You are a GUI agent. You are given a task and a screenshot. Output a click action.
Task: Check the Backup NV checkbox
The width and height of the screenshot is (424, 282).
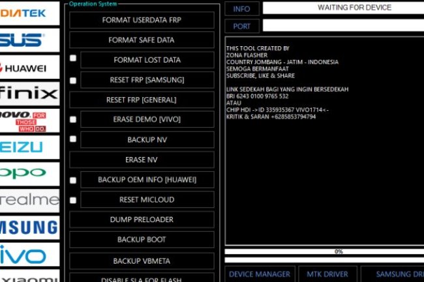coord(73,139)
